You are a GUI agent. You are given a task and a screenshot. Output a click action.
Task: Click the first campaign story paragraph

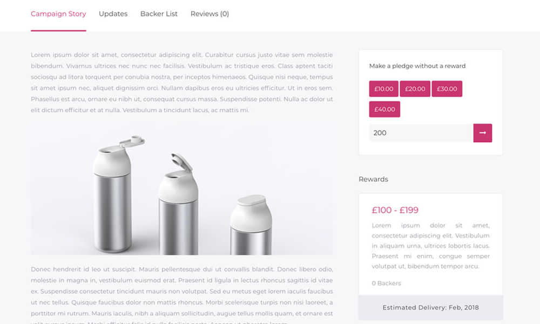pyautogui.click(x=181, y=83)
